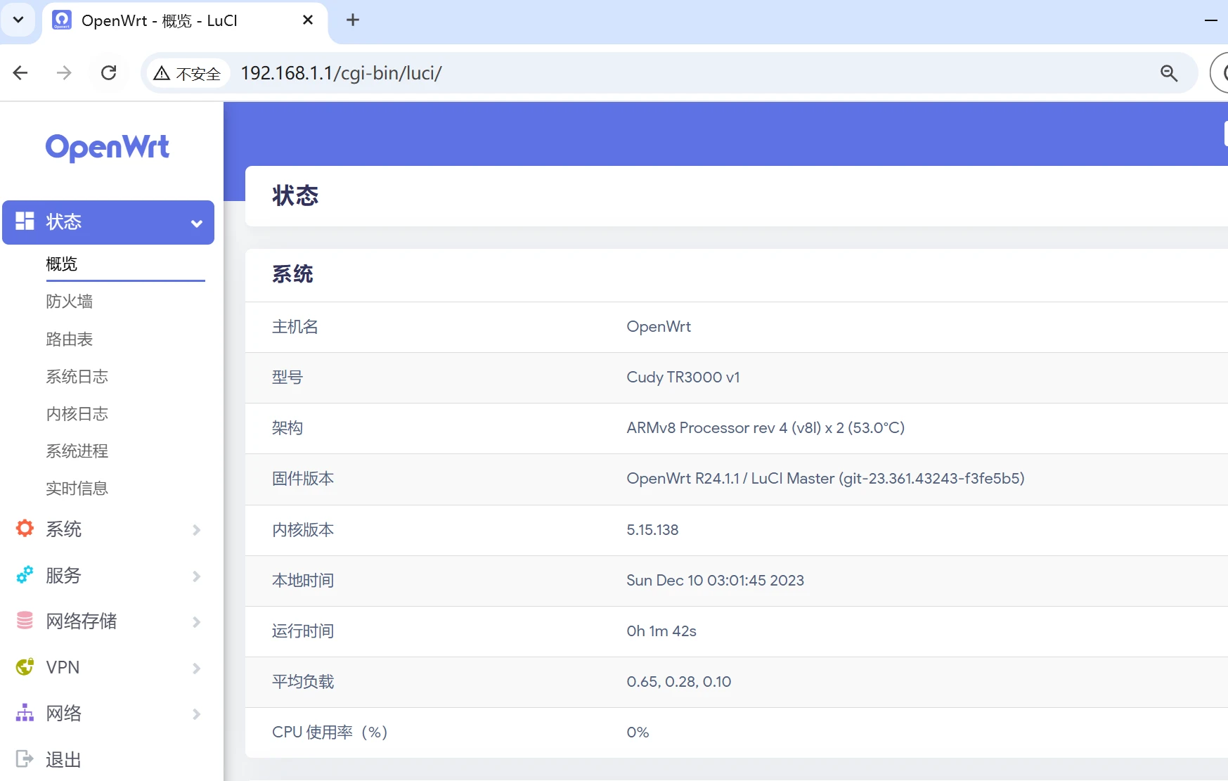Click the 不安全 security warning badge
The height and width of the screenshot is (781, 1228).
pyautogui.click(x=188, y=73)
